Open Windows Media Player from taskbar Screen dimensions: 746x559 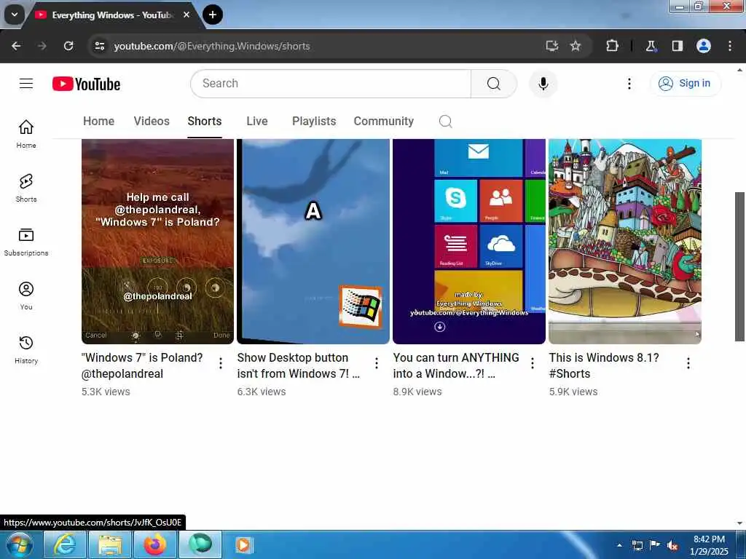[244, 544]
